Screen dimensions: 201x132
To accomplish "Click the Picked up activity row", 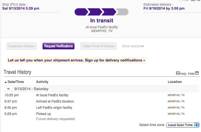I will tap(43, 114).
